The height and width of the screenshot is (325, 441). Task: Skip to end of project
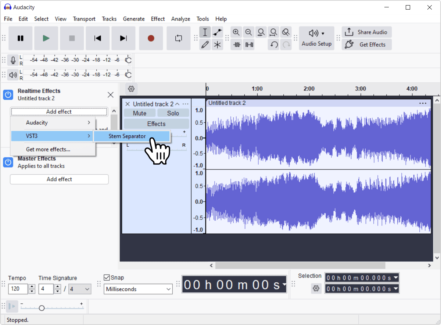pos(123,38)
